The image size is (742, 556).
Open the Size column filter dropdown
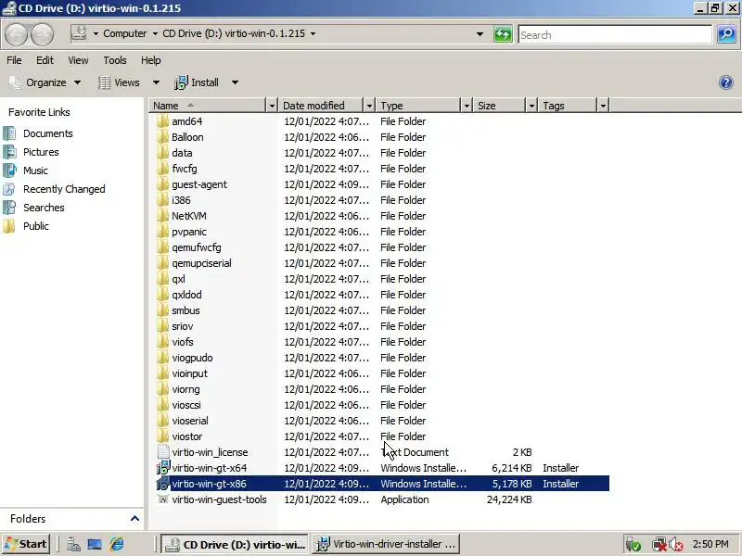pos(531,106)
